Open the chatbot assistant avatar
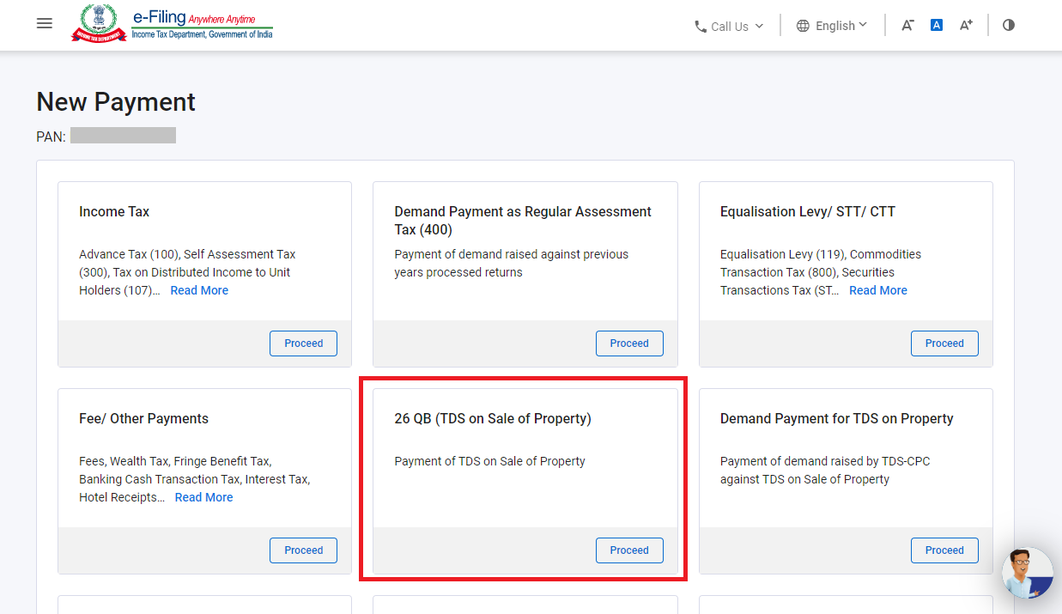 [x=1027, y=573]
